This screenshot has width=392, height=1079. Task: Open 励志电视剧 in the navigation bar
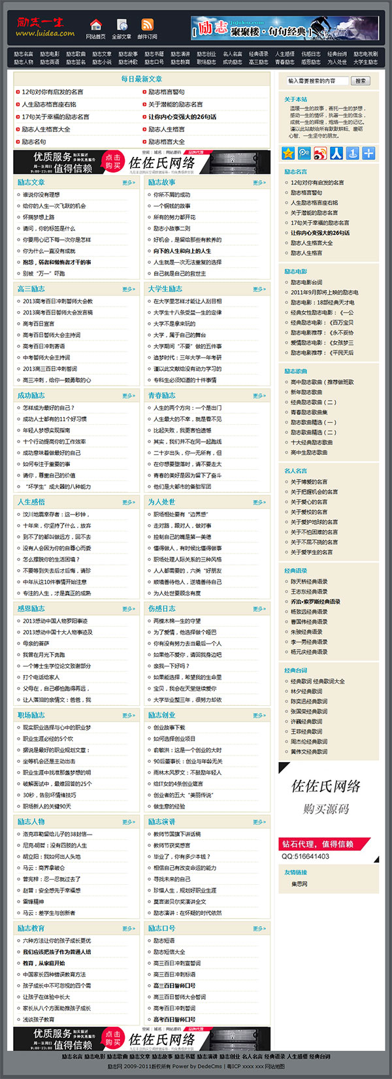coord(366,54)
